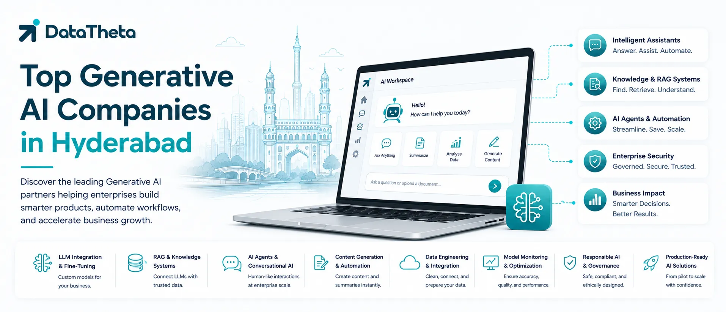Select the Intelligent Assistants heading

tap(646, 40)
